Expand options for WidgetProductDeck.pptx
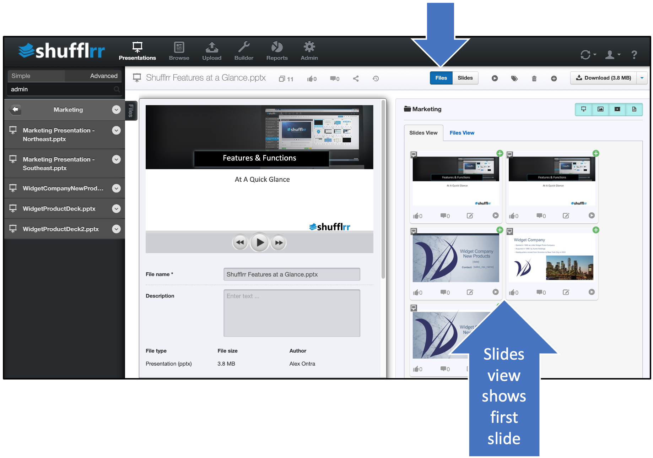Image resolution: width=653 pixels, height=458 pixels. (116, 208)
